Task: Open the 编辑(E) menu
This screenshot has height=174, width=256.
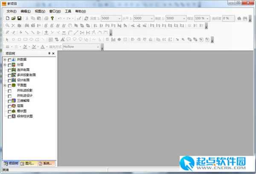Action: click(x=26, y=11)
